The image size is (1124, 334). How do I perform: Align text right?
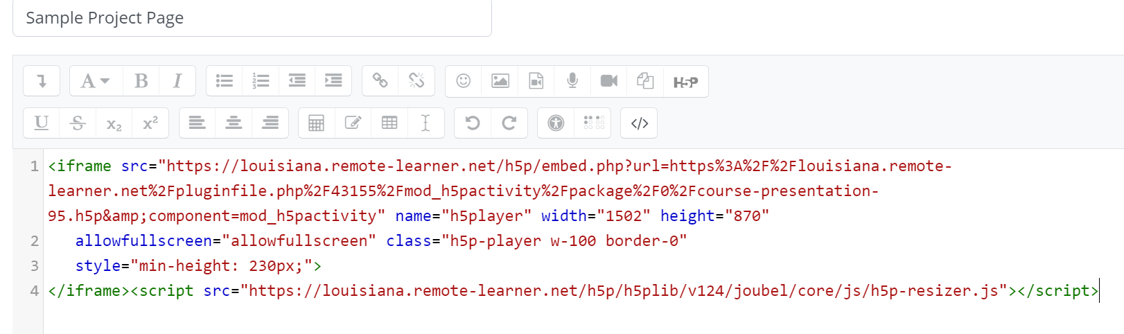[x=270, y=123]
